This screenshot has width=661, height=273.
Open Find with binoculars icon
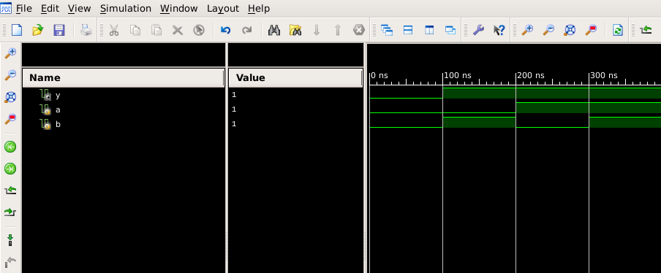click(274, 30)
